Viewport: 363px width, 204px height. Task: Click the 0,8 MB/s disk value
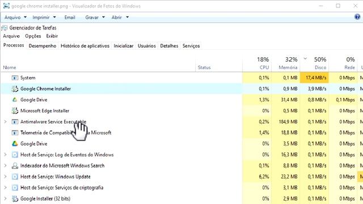(317, 100)
